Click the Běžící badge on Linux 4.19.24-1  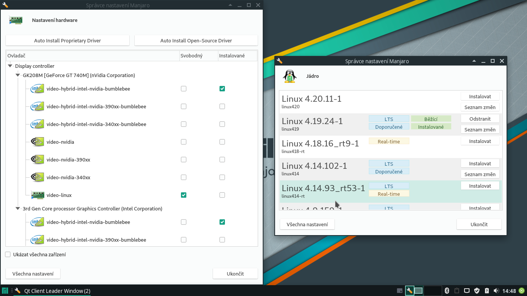431,119
